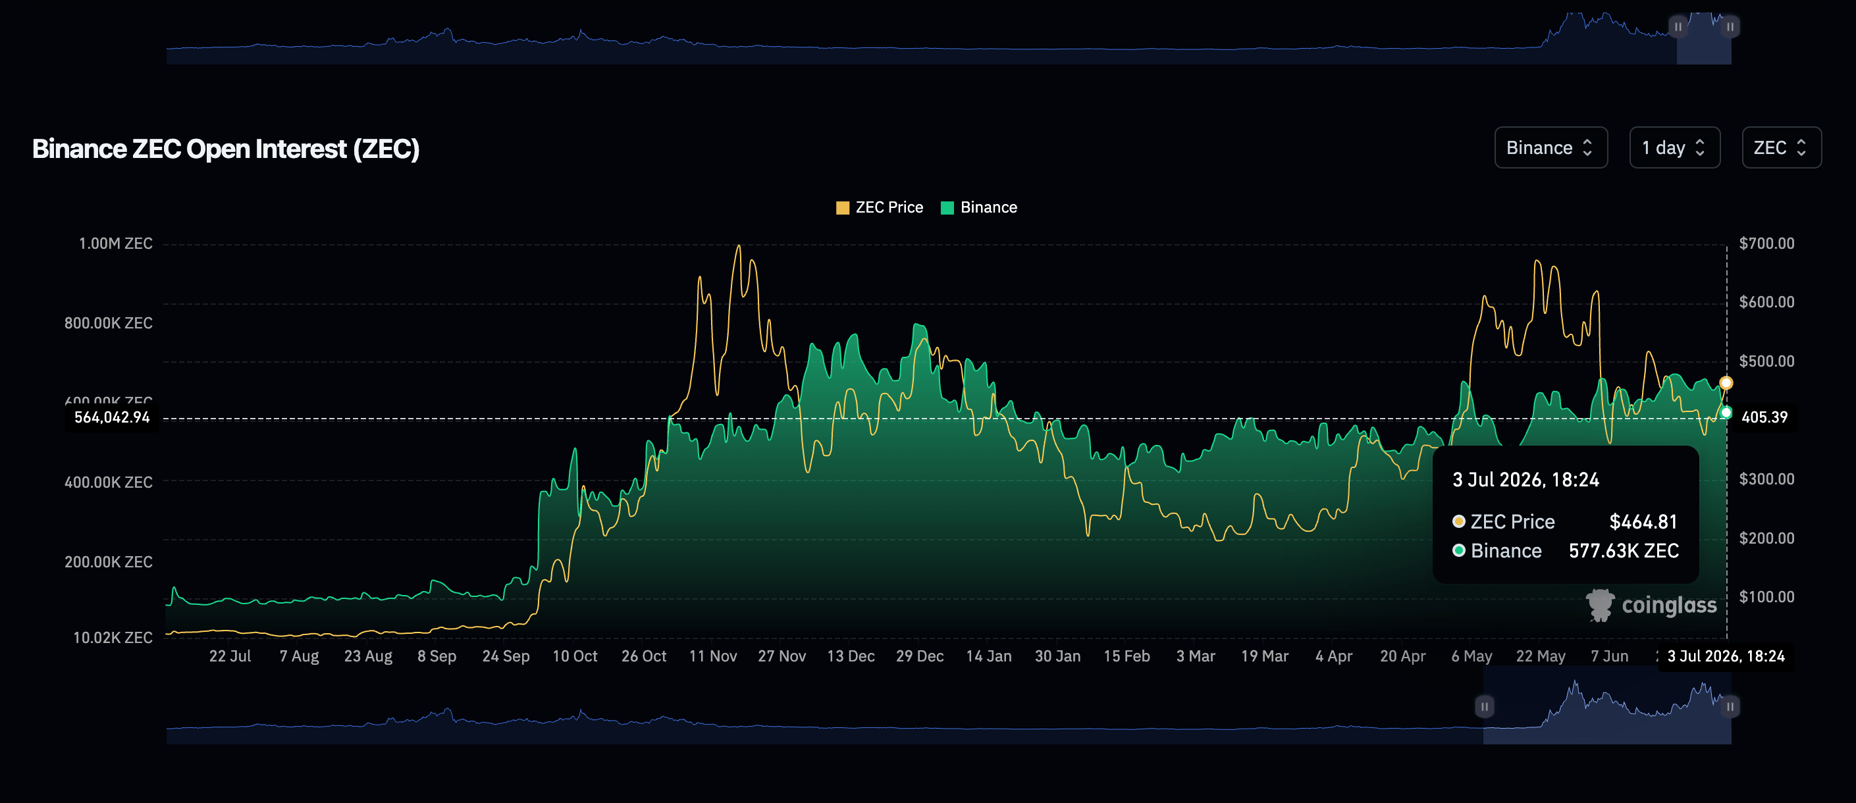This screenshot has width=1856, height=803.
Task: Click the 1.00M ZEC axis label
Action: point(115,244)
